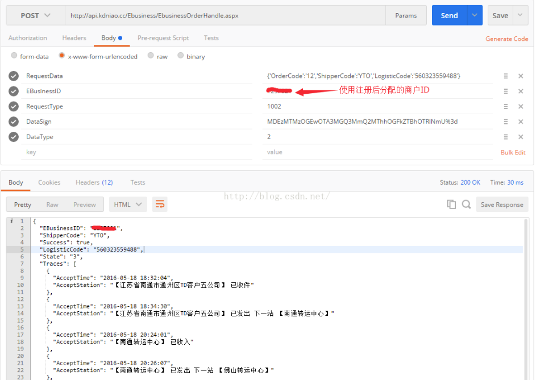Open Save button dropdown arrow

pyautogui.click(x=520, y=15)
